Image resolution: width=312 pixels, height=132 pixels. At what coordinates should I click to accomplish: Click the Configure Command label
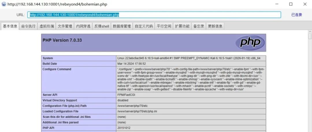[57, 69]
